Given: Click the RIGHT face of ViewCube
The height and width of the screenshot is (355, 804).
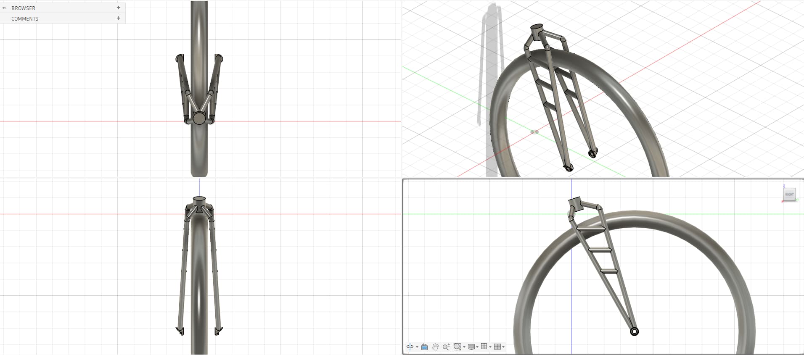Looking at the screenshot, I should pos(789,194).
